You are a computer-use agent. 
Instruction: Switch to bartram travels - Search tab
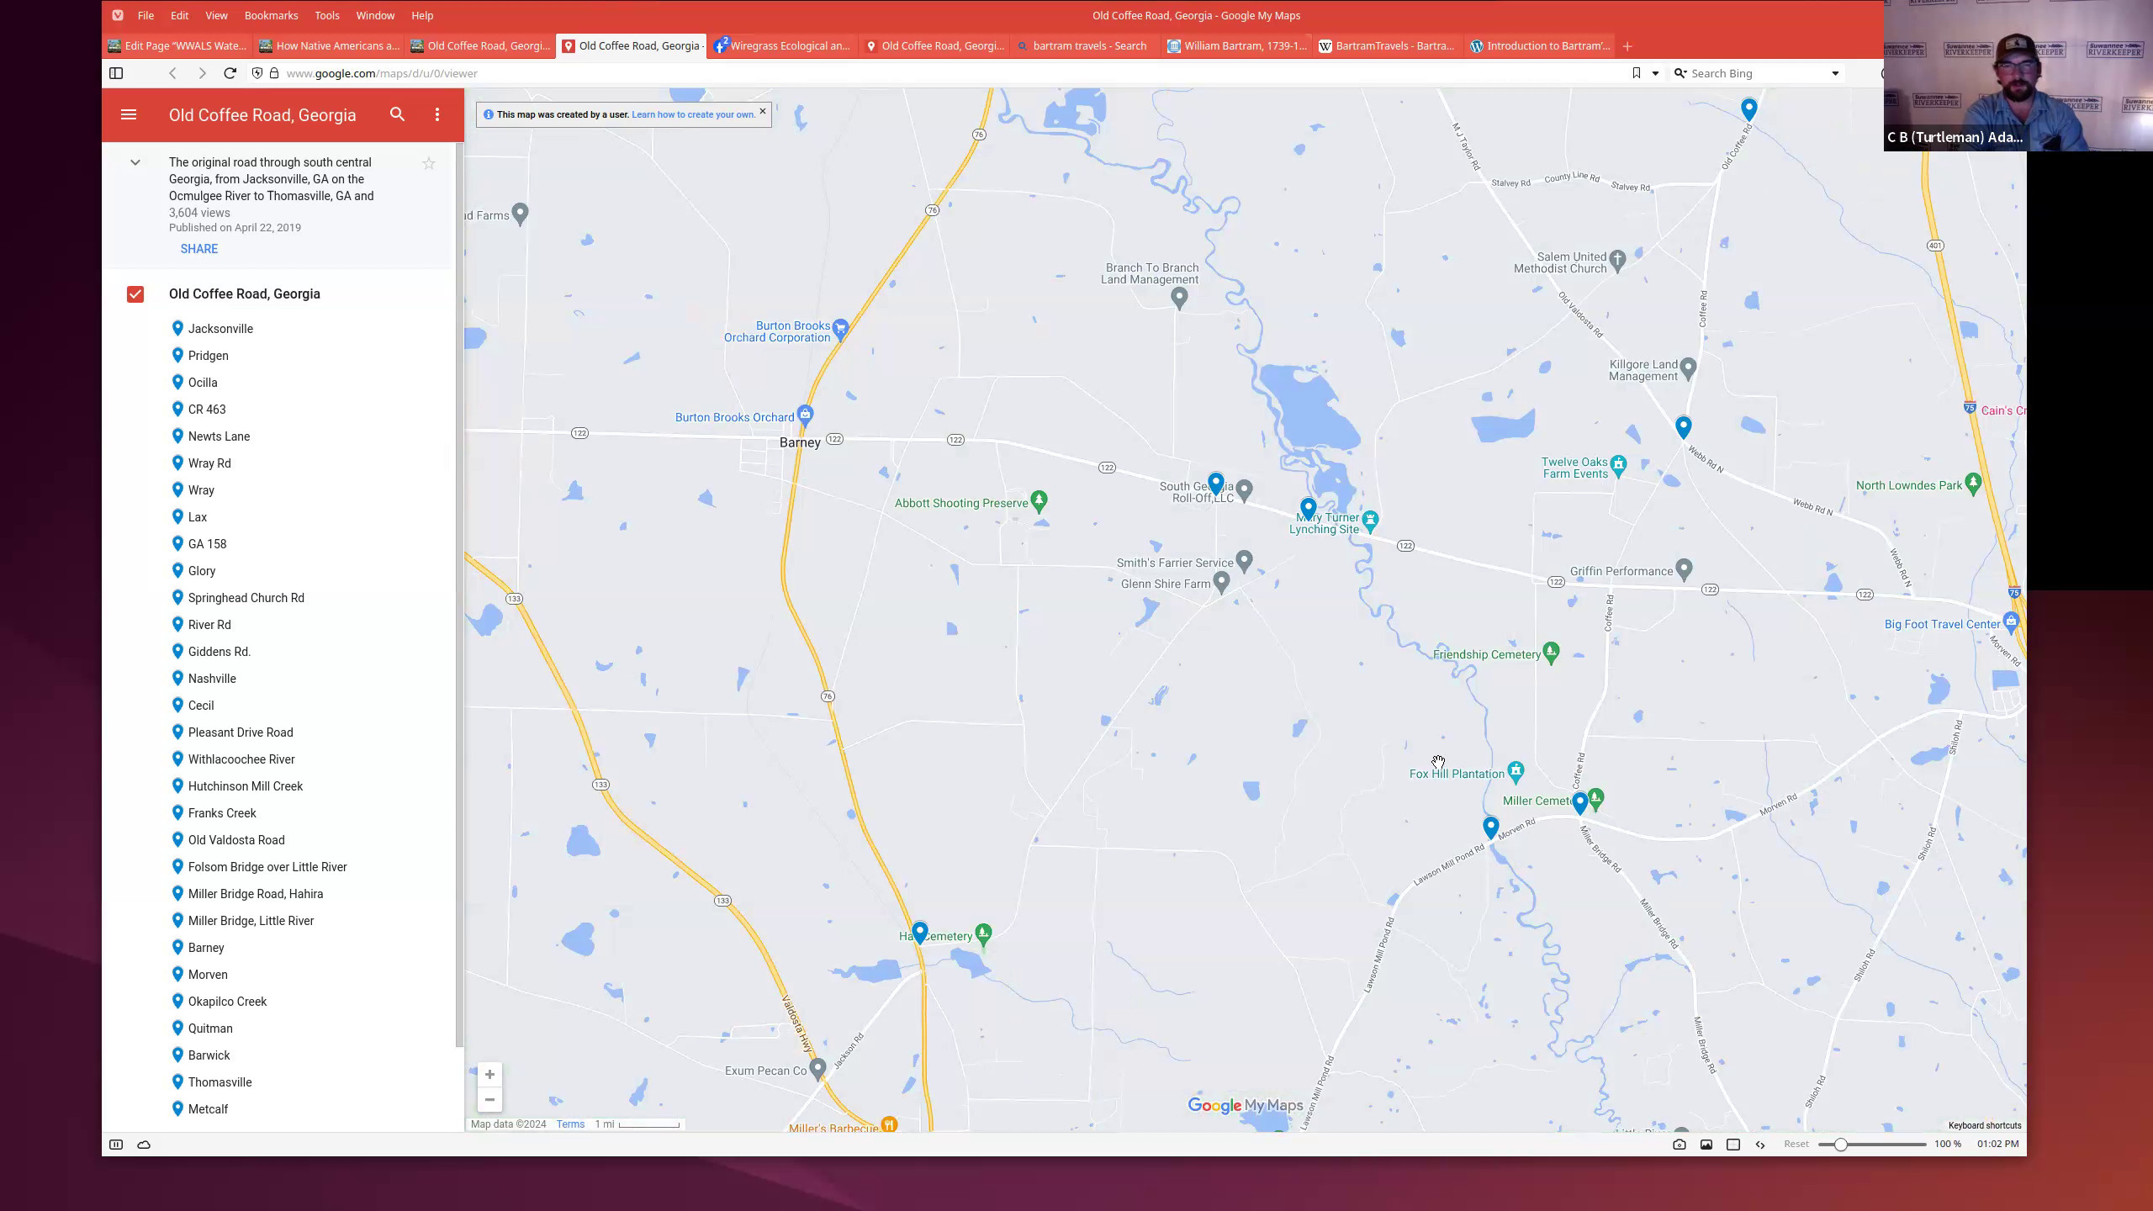pyautogui.click(x=1086, y=46)
